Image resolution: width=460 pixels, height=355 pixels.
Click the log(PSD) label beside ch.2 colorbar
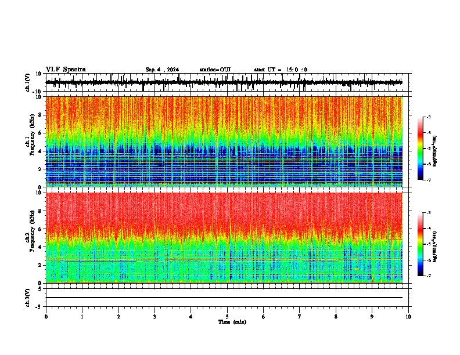click(434, 247)
